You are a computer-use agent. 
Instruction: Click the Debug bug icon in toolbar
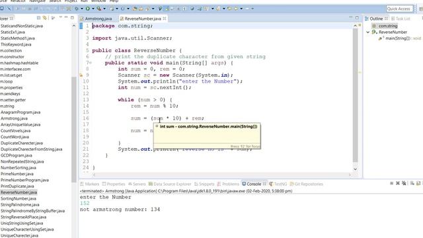coord(77,9)
